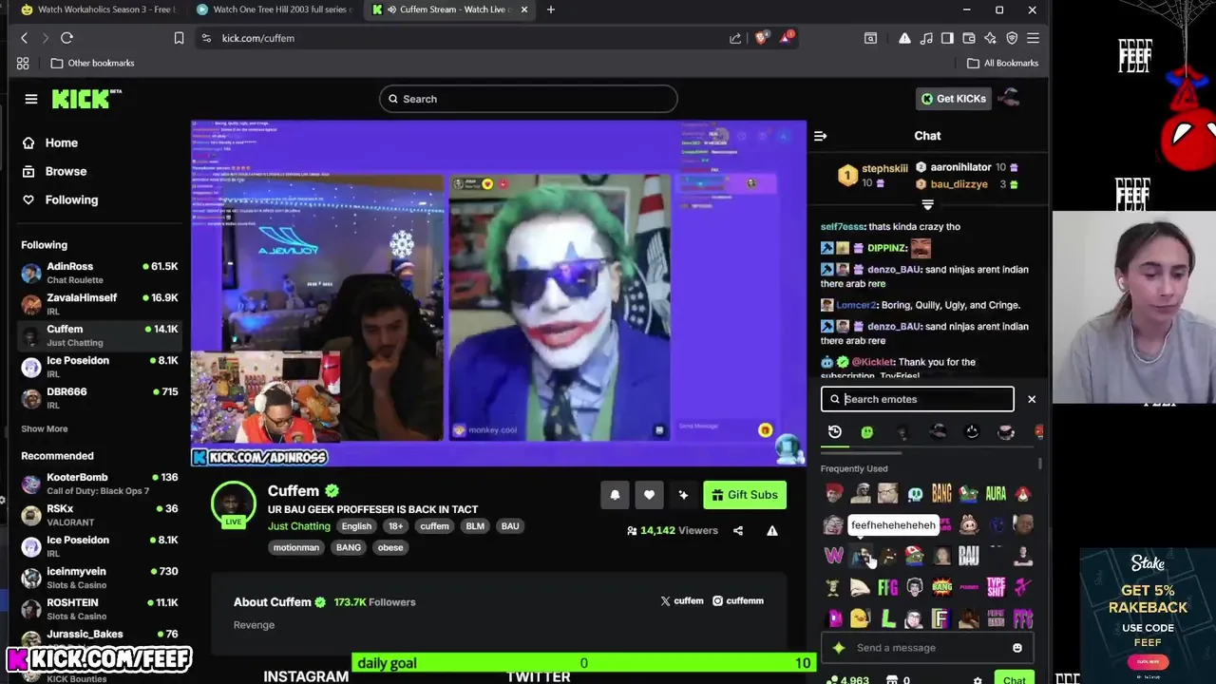Click the motionman tag
The height and width of the screenshot is (684, 1216).
pos(296,547)
